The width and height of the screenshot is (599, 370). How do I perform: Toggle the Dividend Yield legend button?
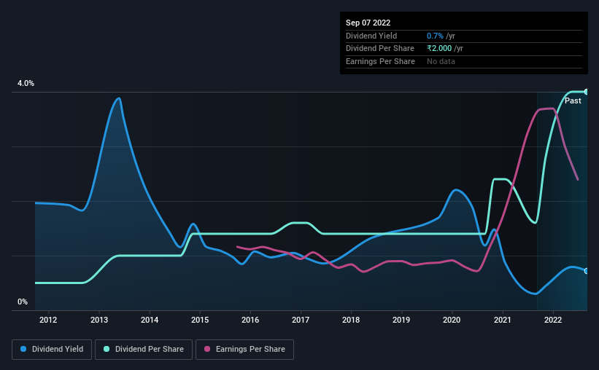[x=52, y=350]
